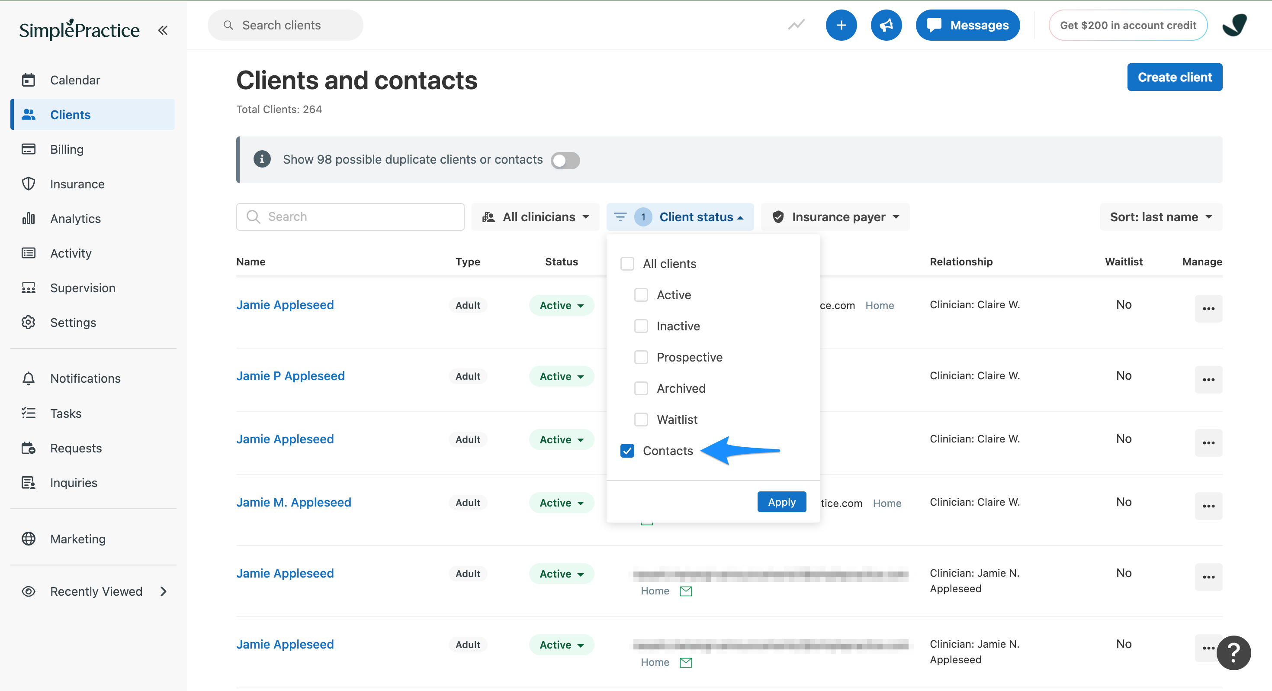Click the Relationship column header
This screenshot has width=1272, height=691.
click(x=961, y=262)
